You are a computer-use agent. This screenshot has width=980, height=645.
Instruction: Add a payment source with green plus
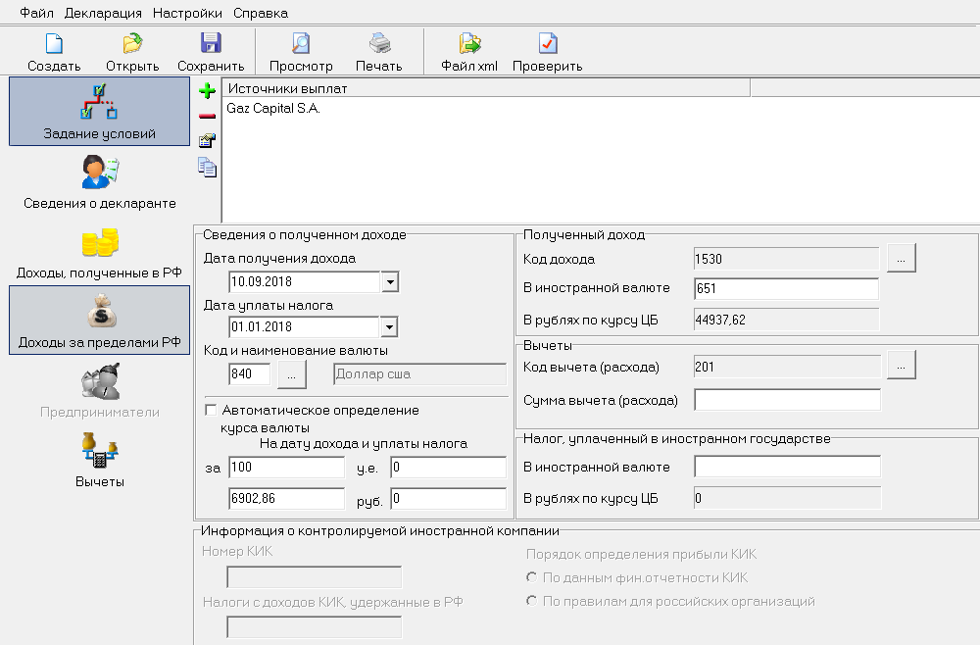208,91
